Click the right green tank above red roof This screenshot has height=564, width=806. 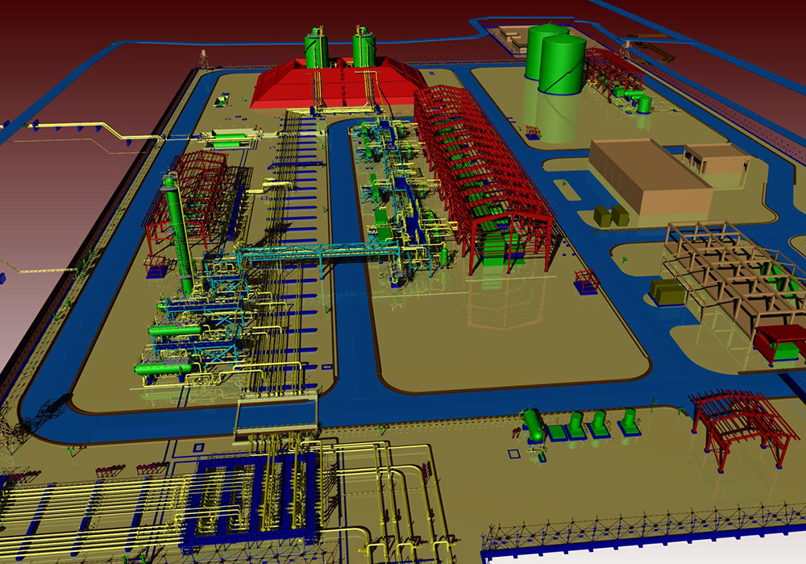click(x=364, y=47)
